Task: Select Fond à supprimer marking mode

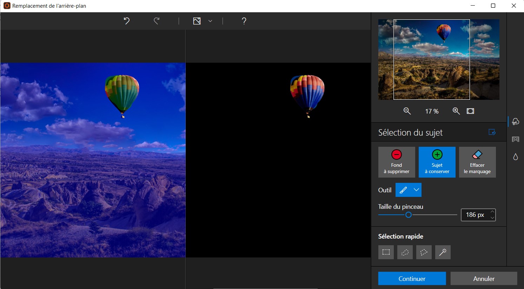Action: [397, 162]
